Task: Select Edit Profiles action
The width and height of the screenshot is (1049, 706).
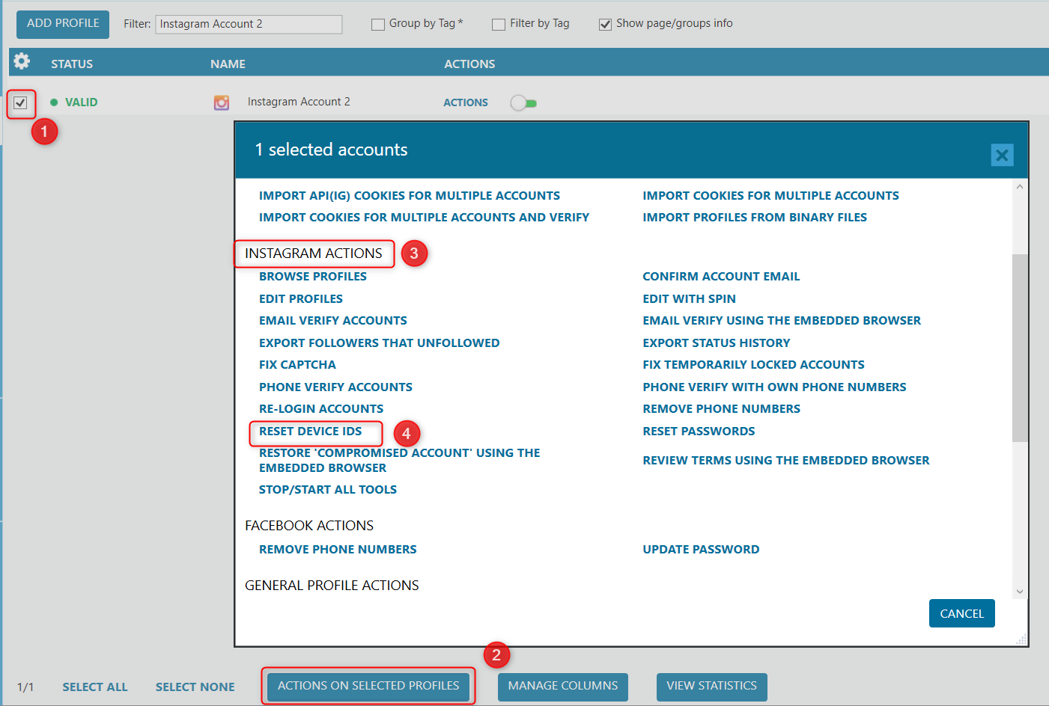Action: (301, 299)
